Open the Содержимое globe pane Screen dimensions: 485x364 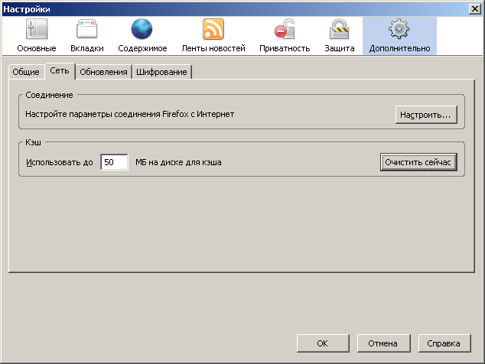pos(142,36)
